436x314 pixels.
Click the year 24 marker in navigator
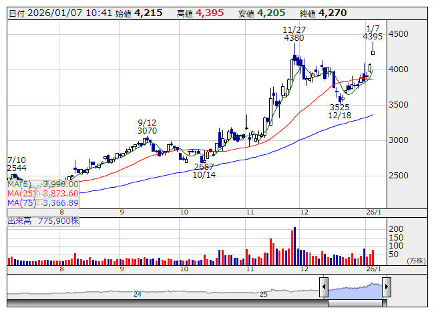[x=137, y=293]
